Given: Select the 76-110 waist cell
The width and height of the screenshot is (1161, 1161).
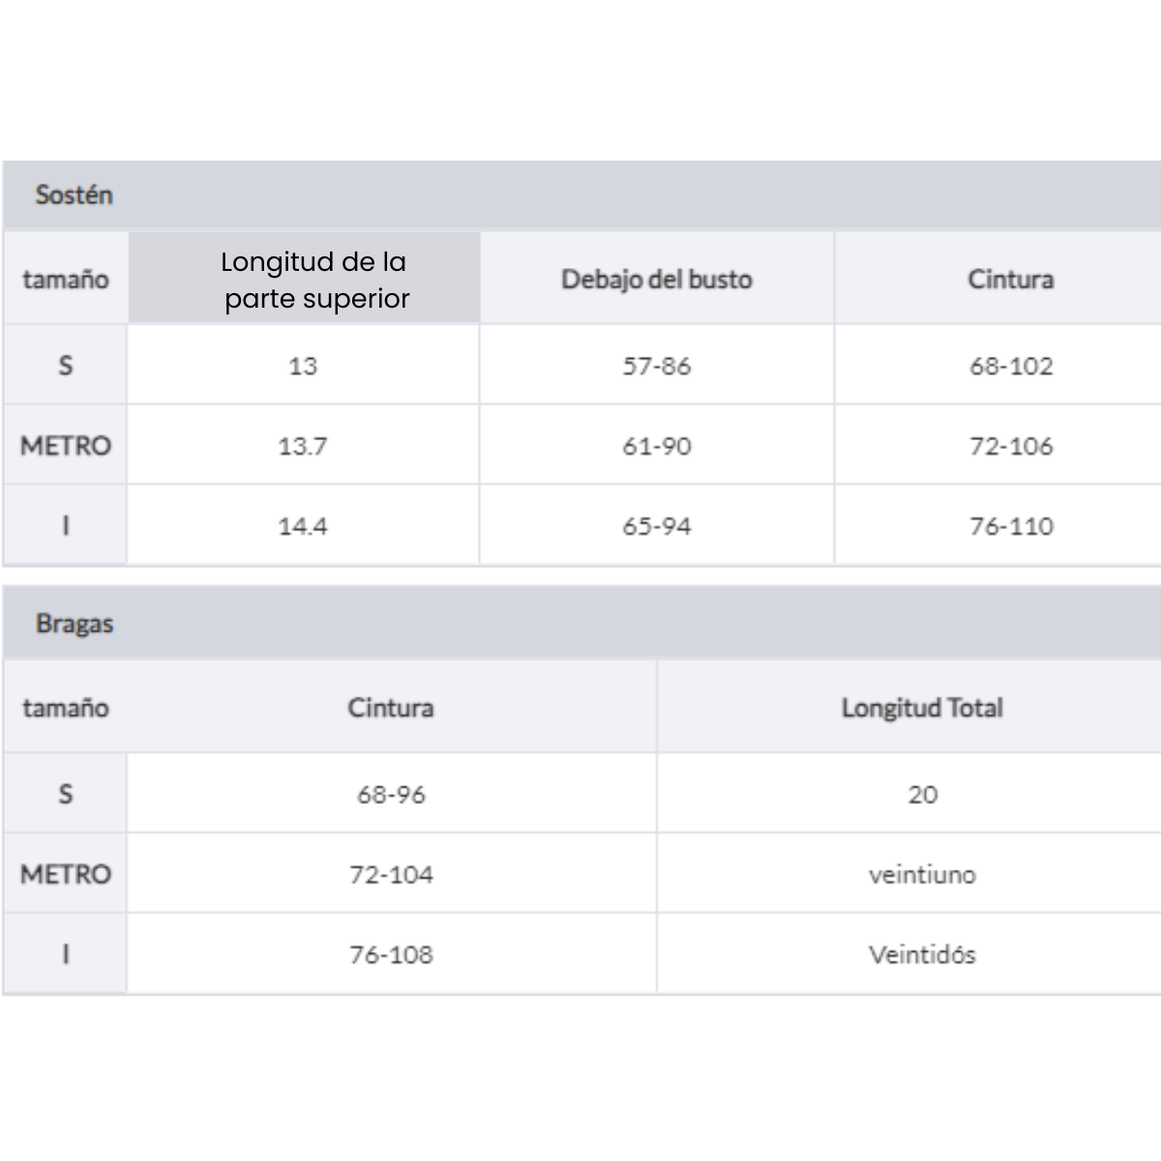Looking at the screenshot, I should click(x=1010, y=526).
